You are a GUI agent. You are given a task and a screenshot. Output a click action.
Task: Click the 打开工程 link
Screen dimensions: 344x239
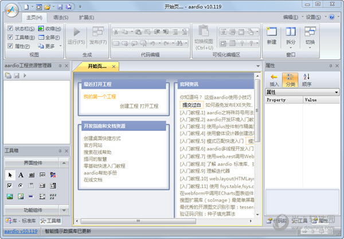[149, 106]
